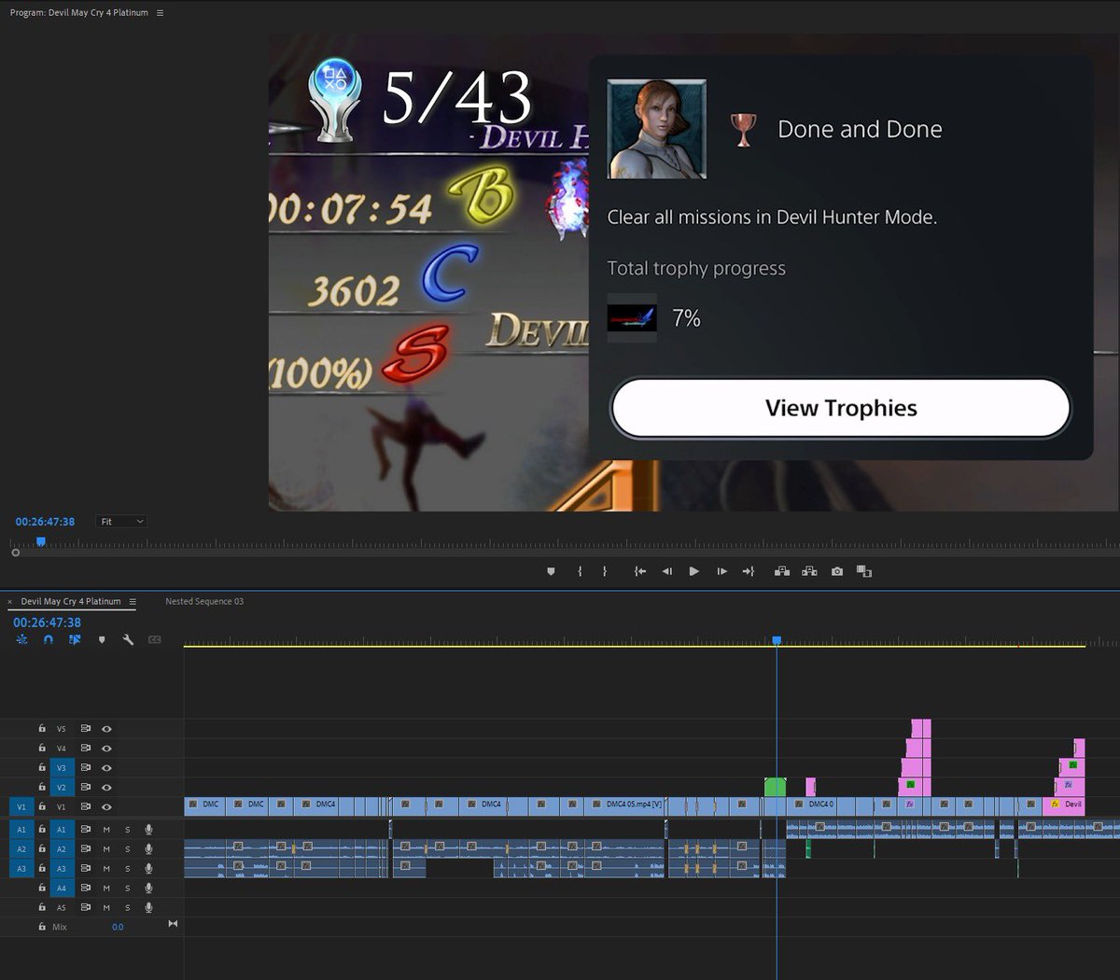Hide the V4 video track output

coord(106,749)
